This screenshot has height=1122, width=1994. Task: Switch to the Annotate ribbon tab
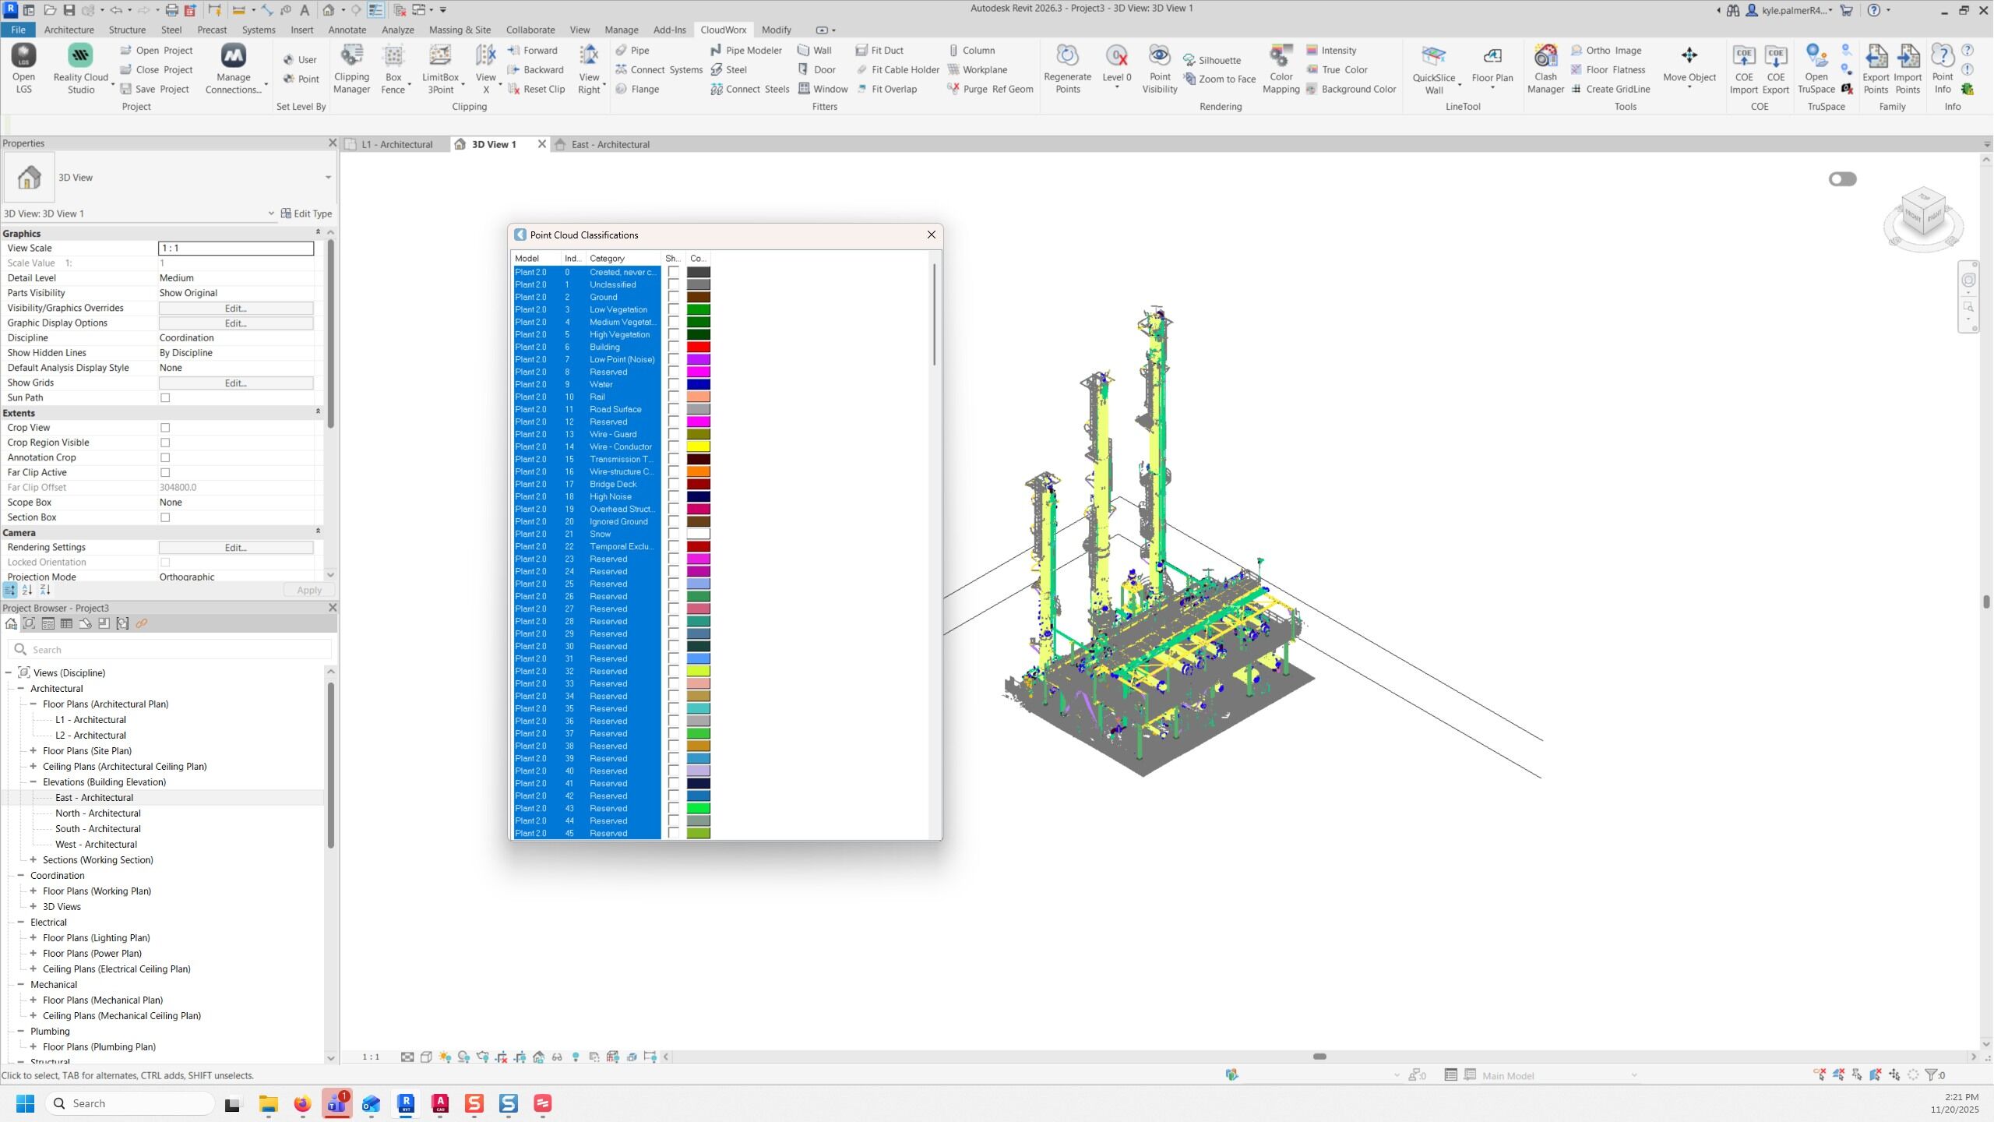[347, 30]
